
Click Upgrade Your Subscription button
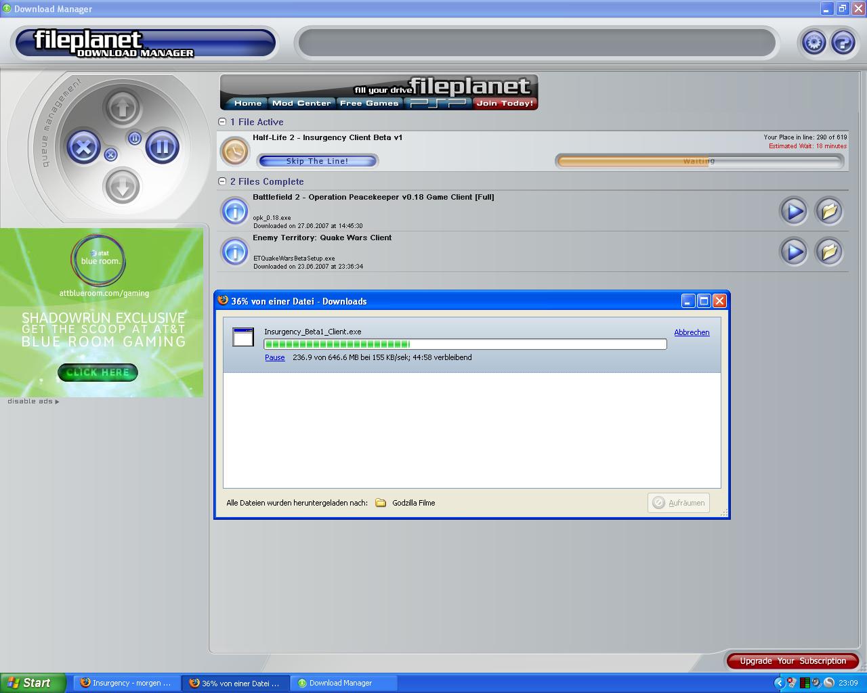click(792, 661)
